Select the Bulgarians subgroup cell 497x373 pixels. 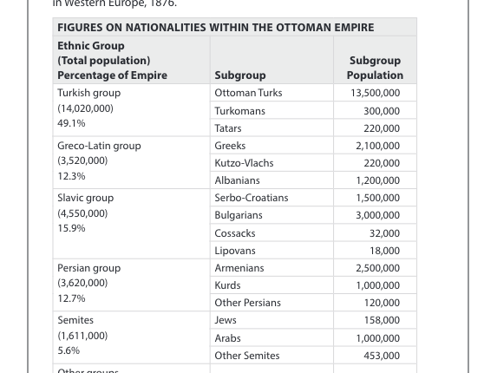click(x=271, y=215)
